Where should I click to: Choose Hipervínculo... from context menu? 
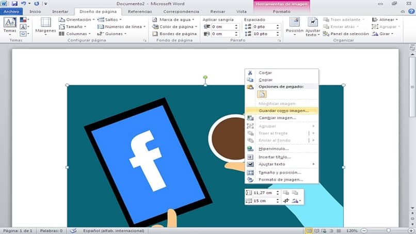tap(281, 149)
